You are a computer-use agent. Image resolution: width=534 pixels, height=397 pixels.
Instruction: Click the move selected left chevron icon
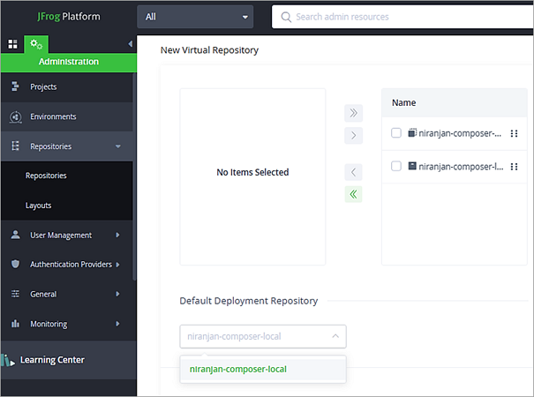(353, 172)
